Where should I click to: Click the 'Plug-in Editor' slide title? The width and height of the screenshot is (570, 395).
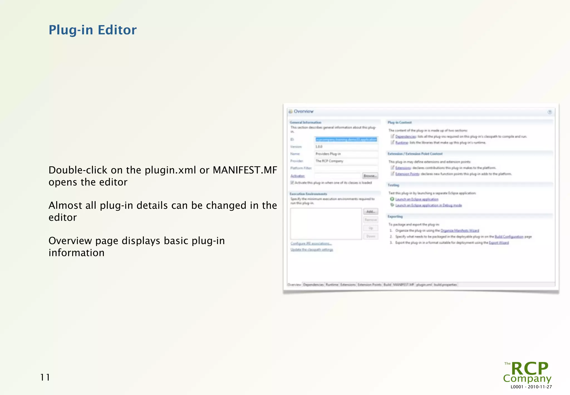[x=93, y=30]
